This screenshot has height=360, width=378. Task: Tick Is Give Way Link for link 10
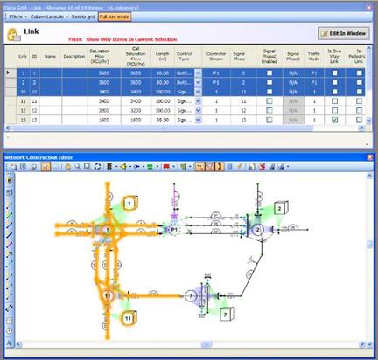334,92
